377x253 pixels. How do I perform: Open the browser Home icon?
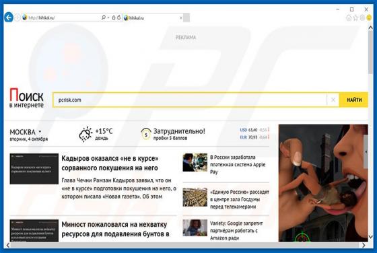click(x=349, y=17)
